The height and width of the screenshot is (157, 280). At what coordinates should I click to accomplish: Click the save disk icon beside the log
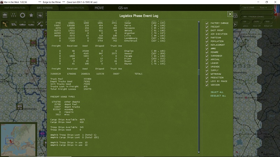(236, 16)
